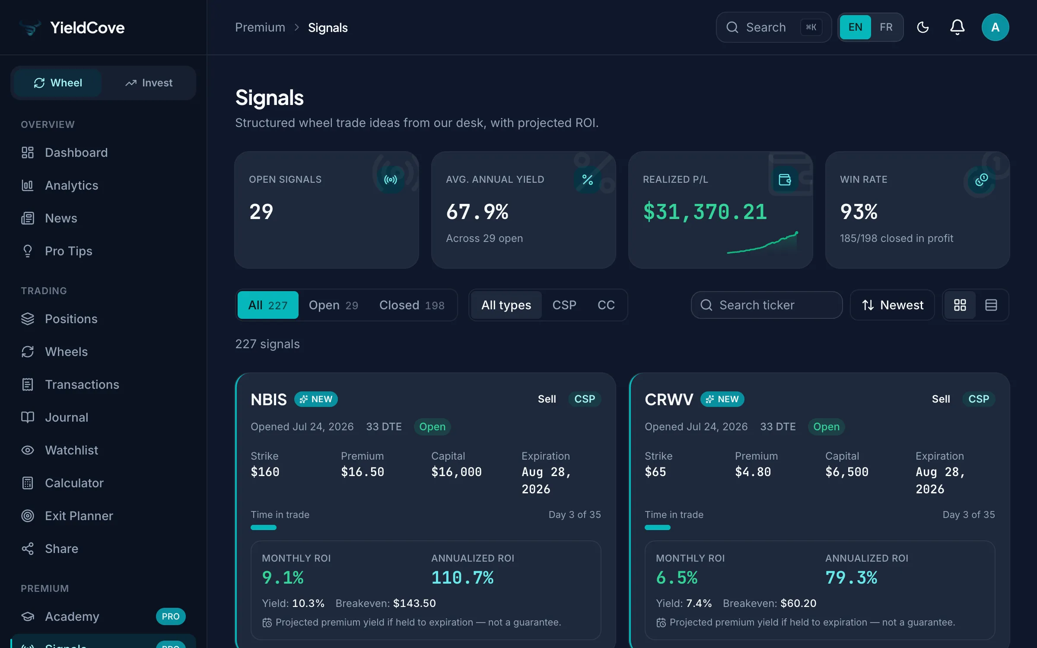Viewport: 1037px width, 648px height.
Task: Switch to Invest mode
Action: (149, 83)
